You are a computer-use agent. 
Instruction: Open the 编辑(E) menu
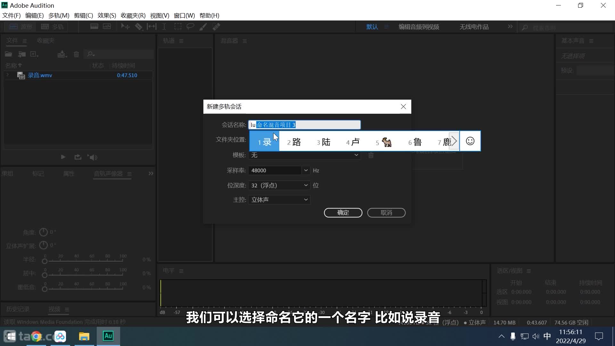[34, 15]
